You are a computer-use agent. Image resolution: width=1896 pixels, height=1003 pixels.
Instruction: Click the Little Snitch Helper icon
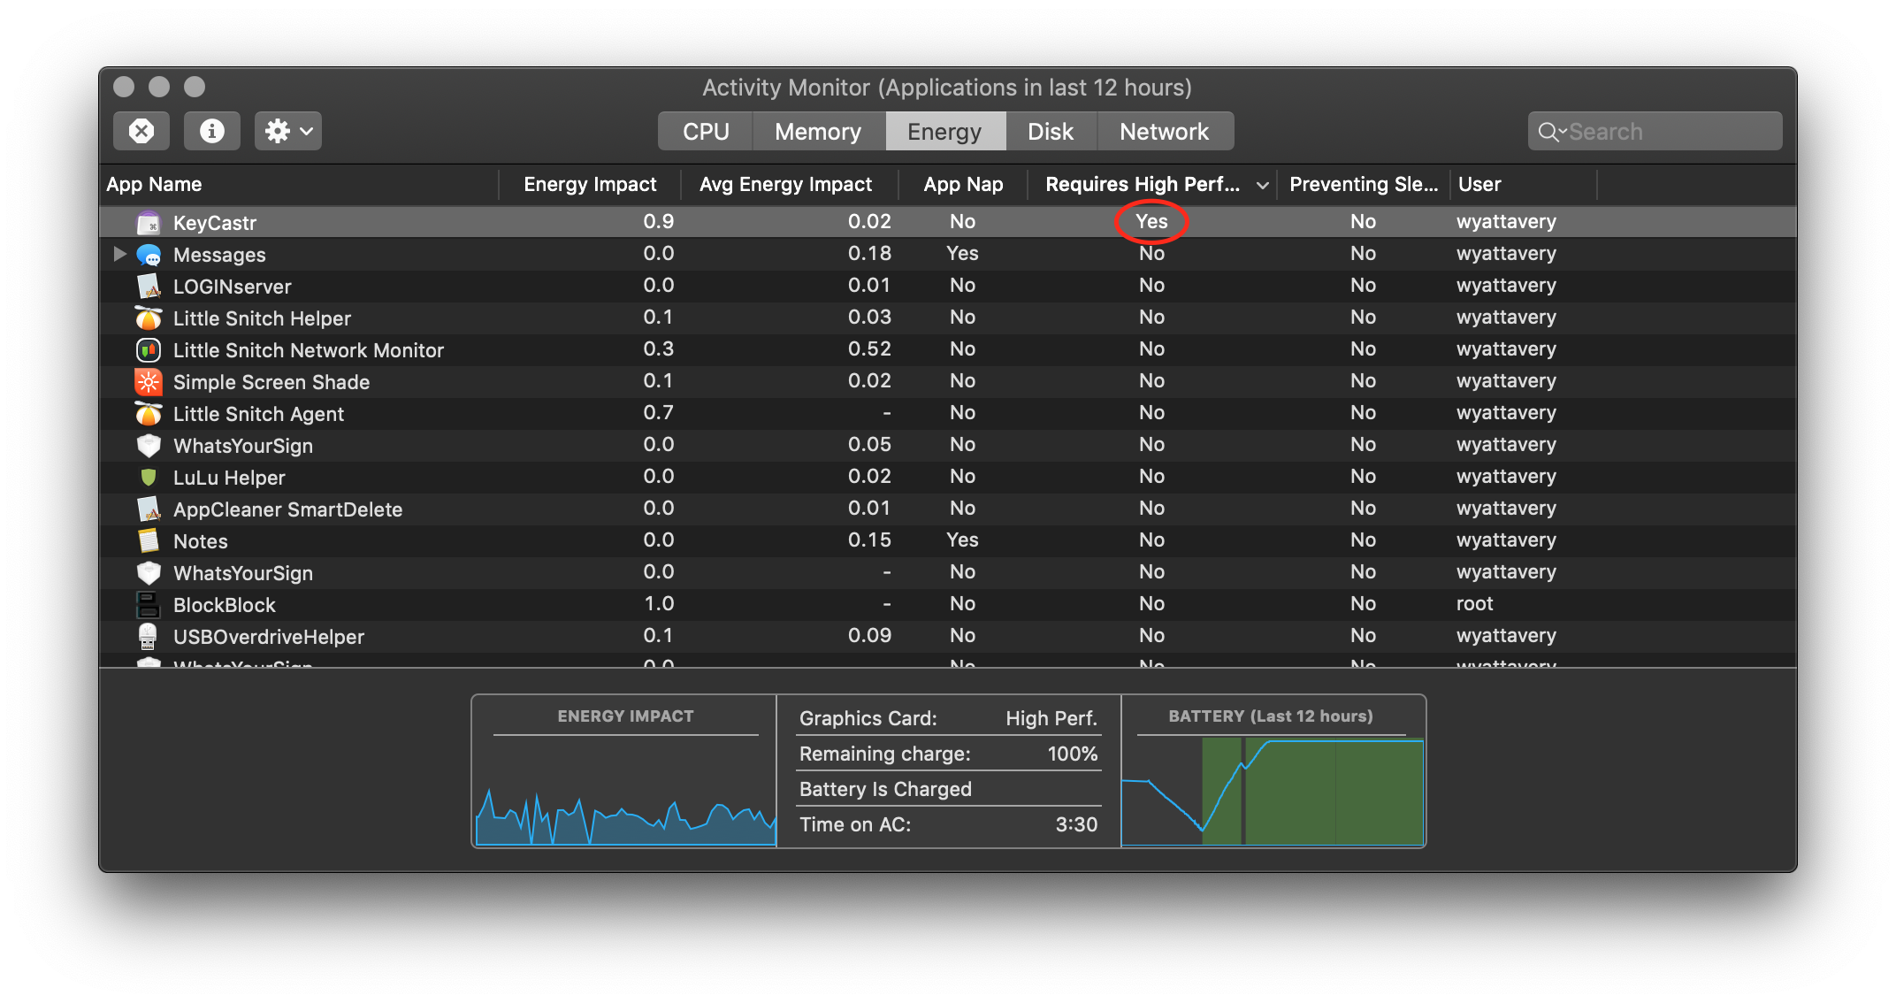[149, 318]
